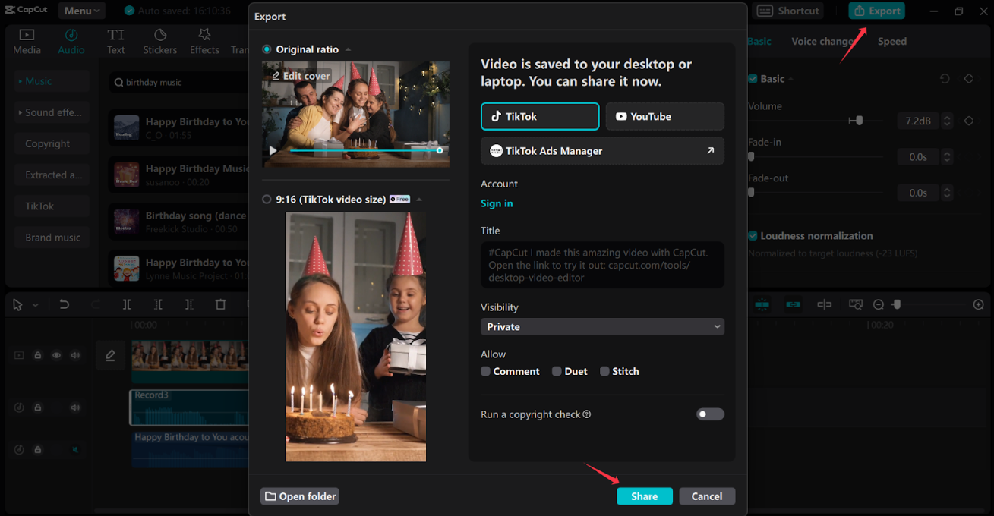Turn on the copyright check toggle

pyautogui.click(x=710, y=414)
